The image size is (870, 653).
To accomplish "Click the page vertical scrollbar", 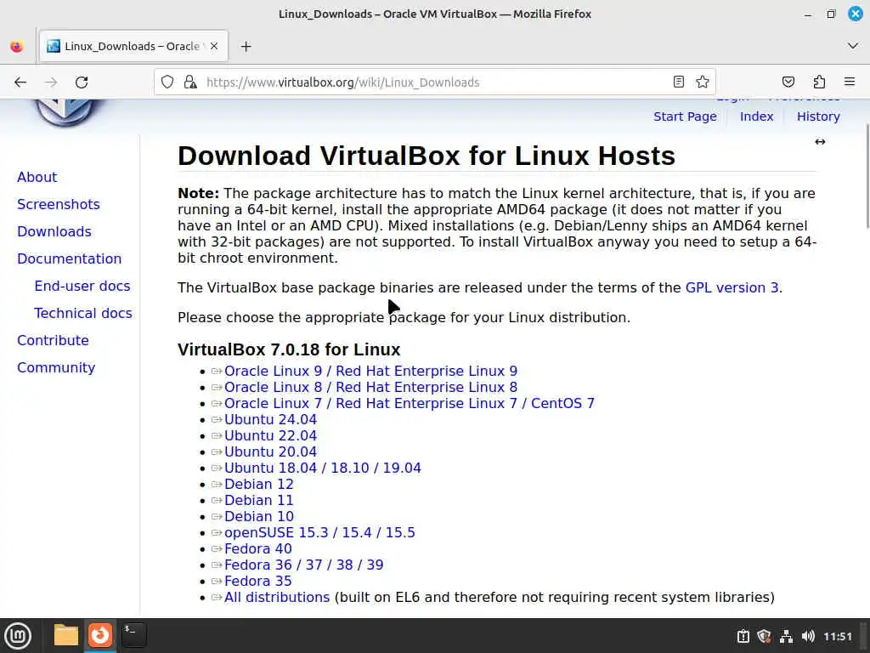I will point(867,175).
